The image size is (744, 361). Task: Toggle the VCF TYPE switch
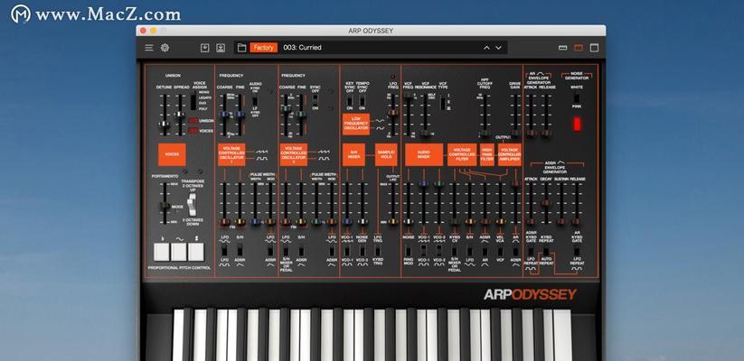click(442, 101)
